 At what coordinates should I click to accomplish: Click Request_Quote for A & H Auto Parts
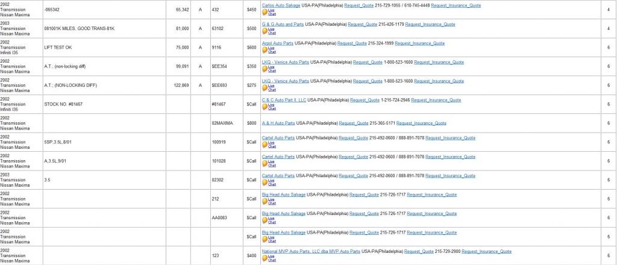[354, 123]
